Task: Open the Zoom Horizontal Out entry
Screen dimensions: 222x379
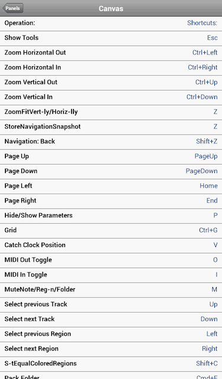Action: tap(111, 53)
